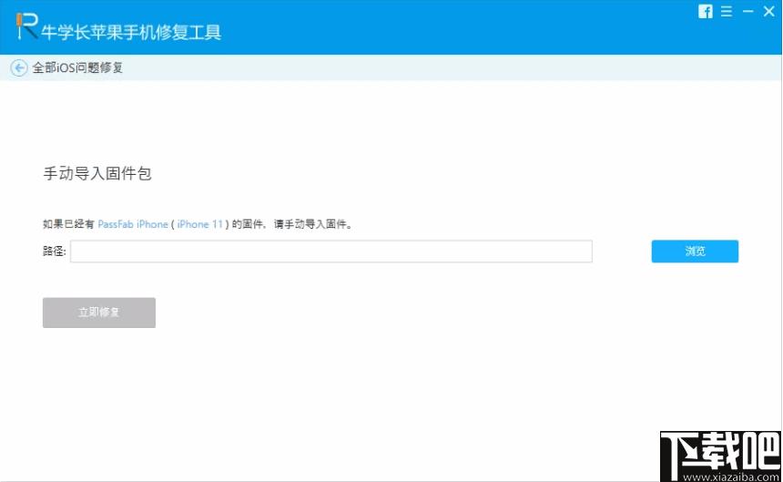Open the Facebook icon link
Image resolution: width=783 pixels, height=482 pixels.
pyautogui.click(x=705, y=12)
